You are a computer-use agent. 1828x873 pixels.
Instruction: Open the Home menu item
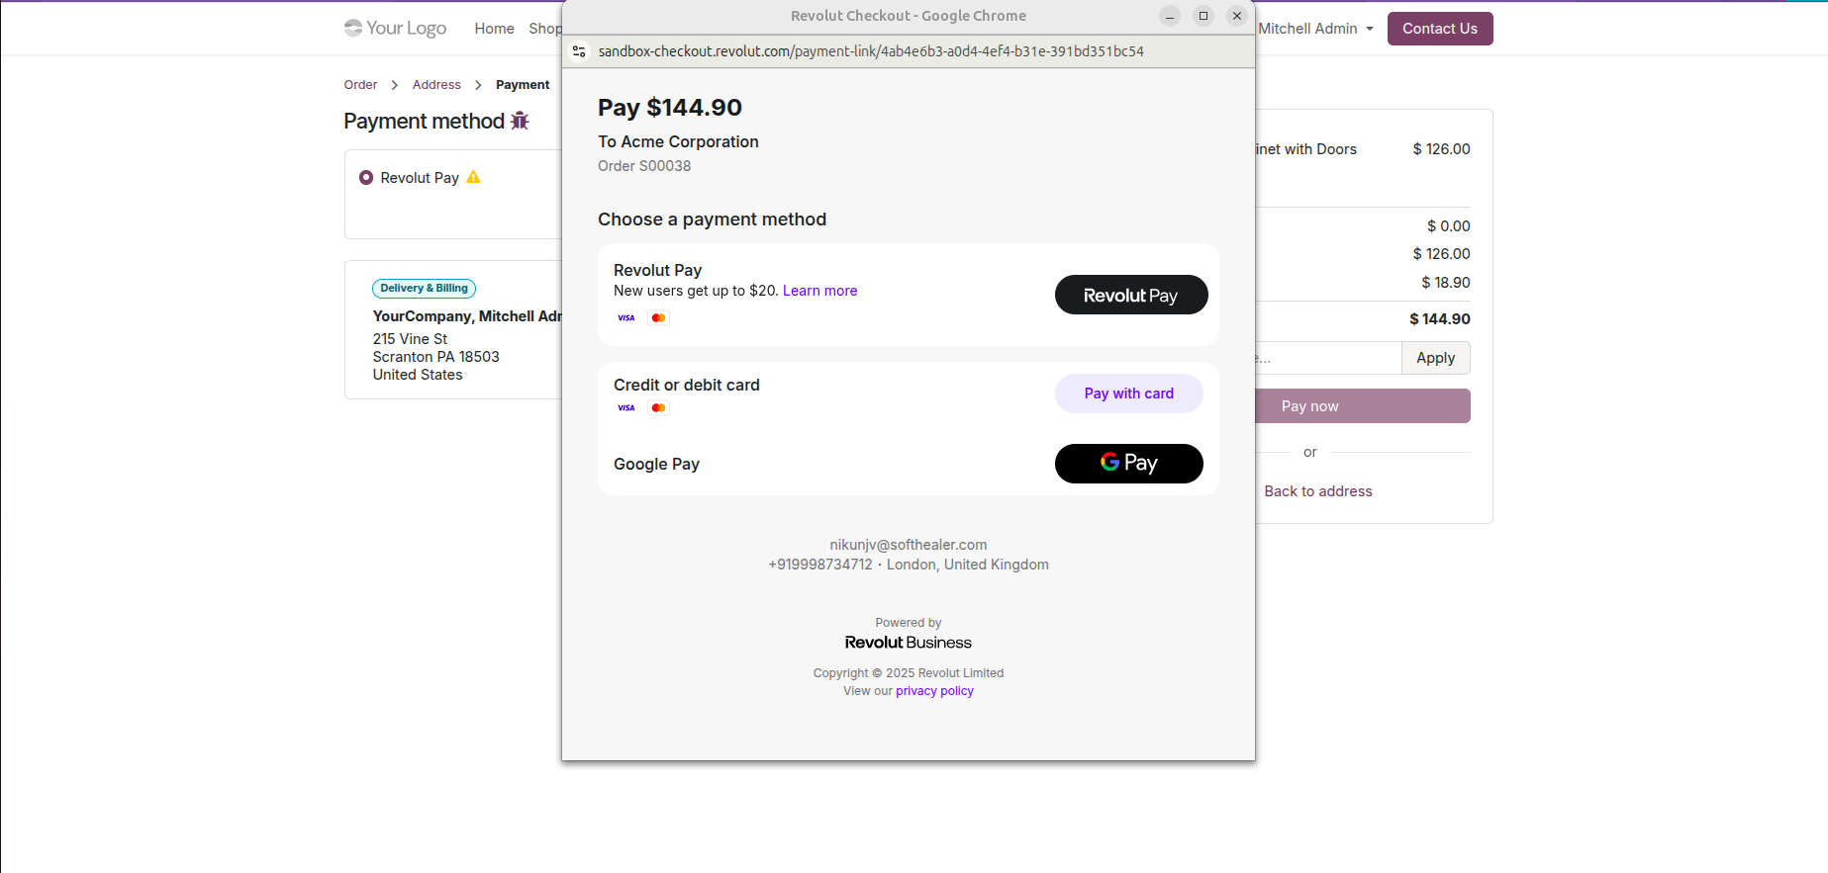494,29
